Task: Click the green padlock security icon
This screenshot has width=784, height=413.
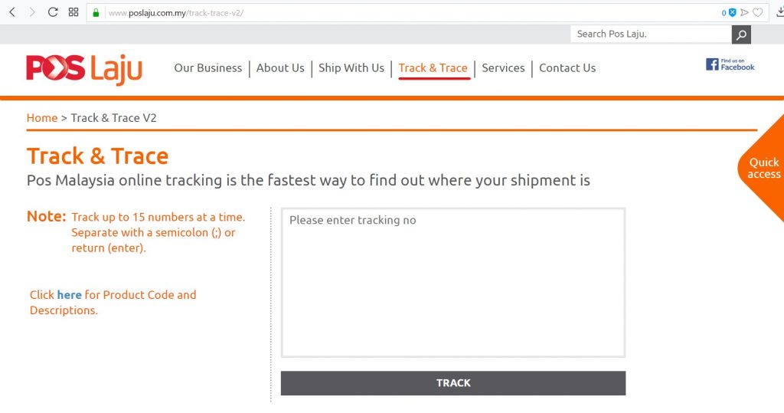Action: click(96, 13)
